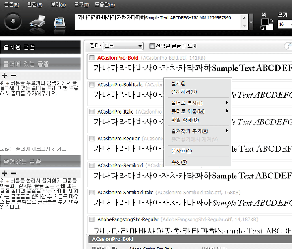The height and width of the screenshot is (249, 292).
Task: Click the swap colors arrow icon
Action: pos(271,21)
